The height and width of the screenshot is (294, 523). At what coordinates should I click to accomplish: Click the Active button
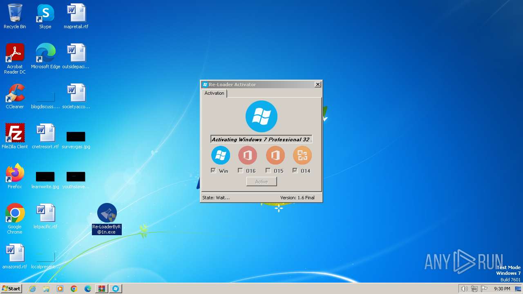pyautogui.click(x=261, y=182)
